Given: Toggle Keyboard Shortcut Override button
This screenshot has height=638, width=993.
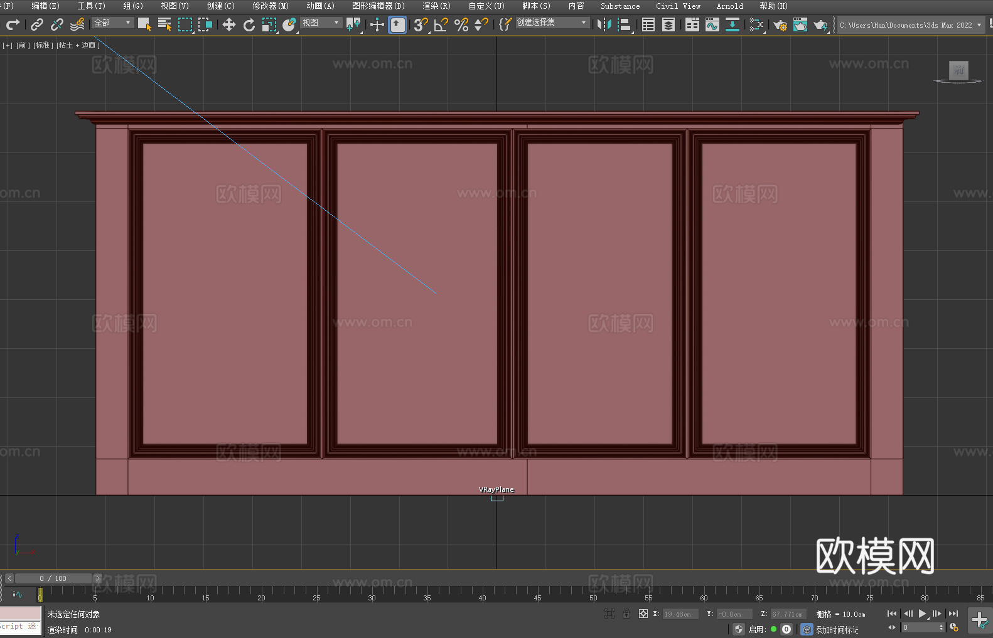Looking at the screenshot, I should click(397, 24).
